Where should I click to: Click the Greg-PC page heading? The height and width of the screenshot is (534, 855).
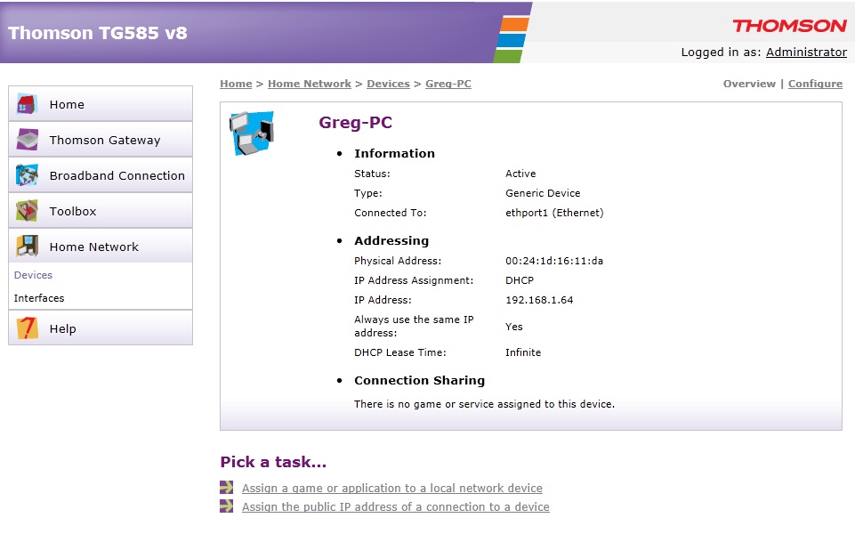pyautogui.click(x=355, y=122)
